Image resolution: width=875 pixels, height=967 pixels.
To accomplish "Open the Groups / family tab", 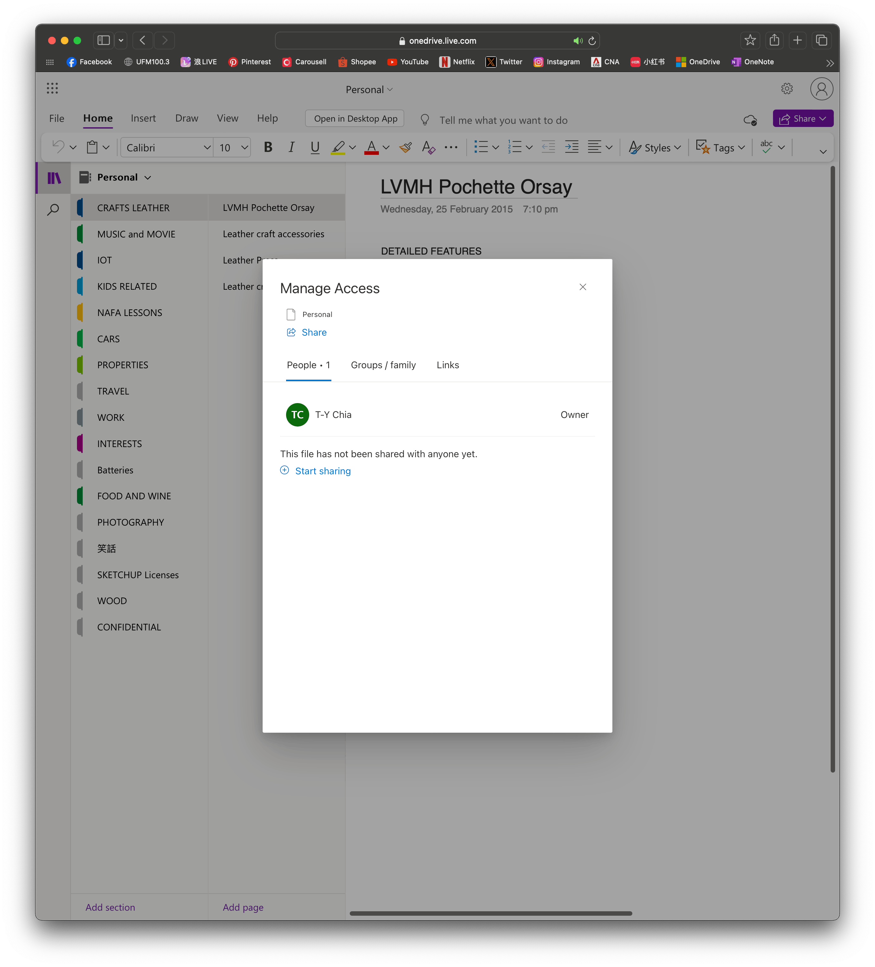I will pyautogui.click(x=383, y=365).
